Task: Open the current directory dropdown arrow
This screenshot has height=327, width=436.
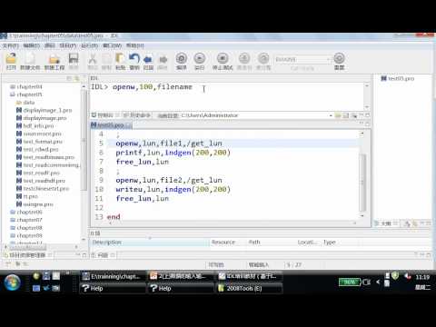Action: tap(331, 115)
